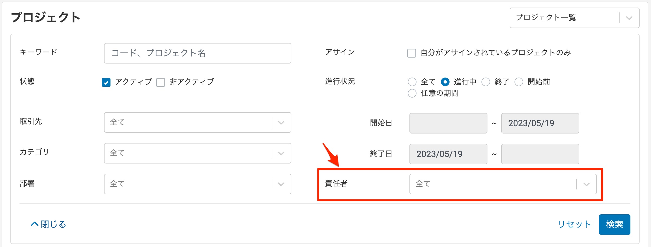Focus the キーワード input field
The height and width of the screenshot is (247, 651).
(198, 53)
